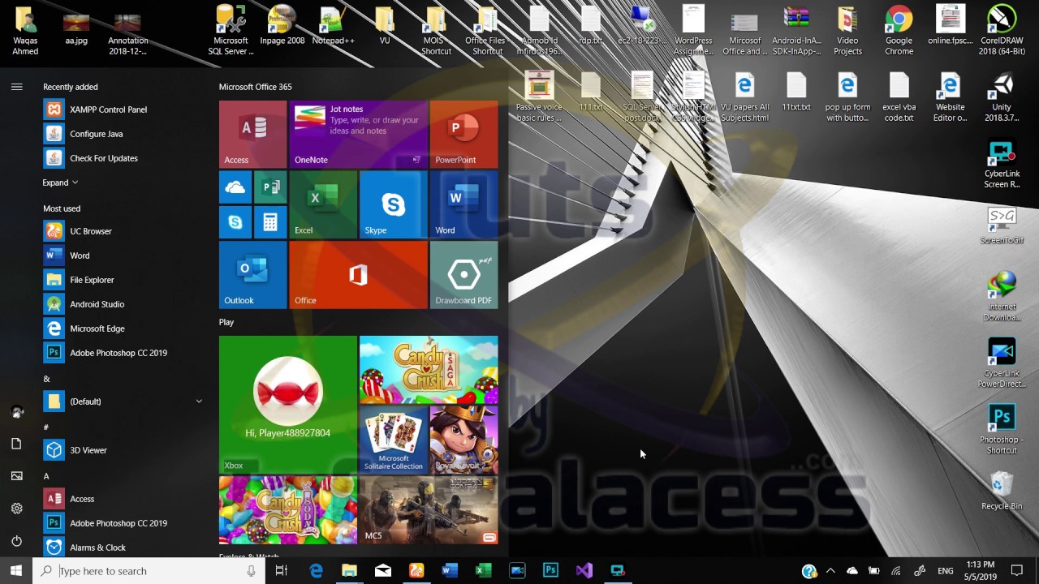Image resolution: width=1039 pixels, height=584 pixels.
Task: Open the small Skype tile below OneDrive
Action: coord(235,222)
